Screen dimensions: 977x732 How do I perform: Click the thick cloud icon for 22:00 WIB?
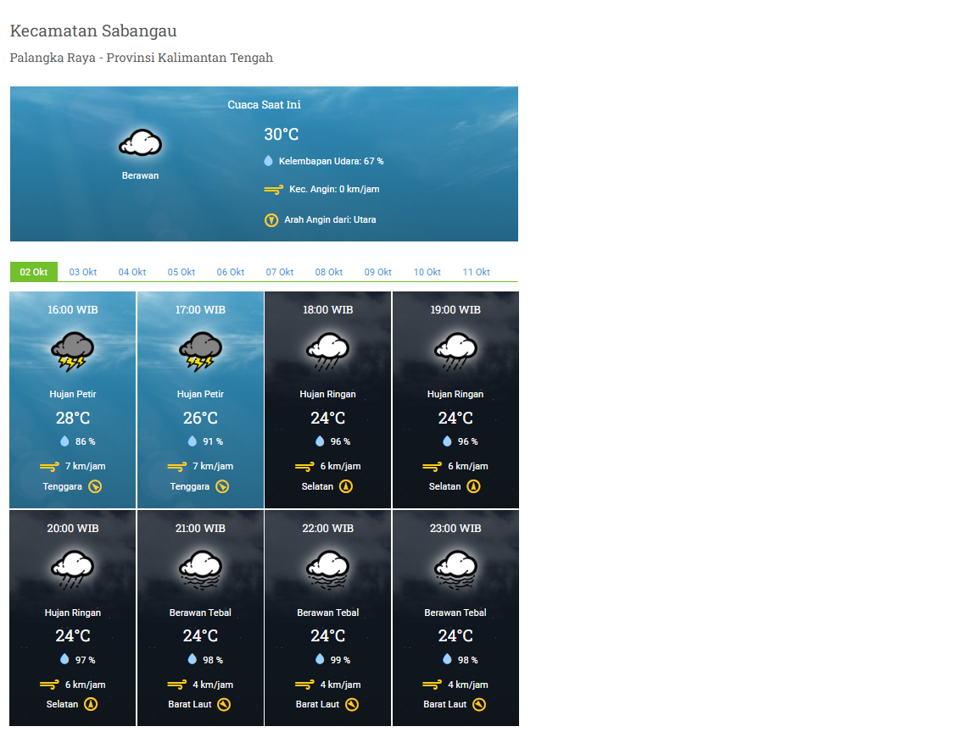327,569
